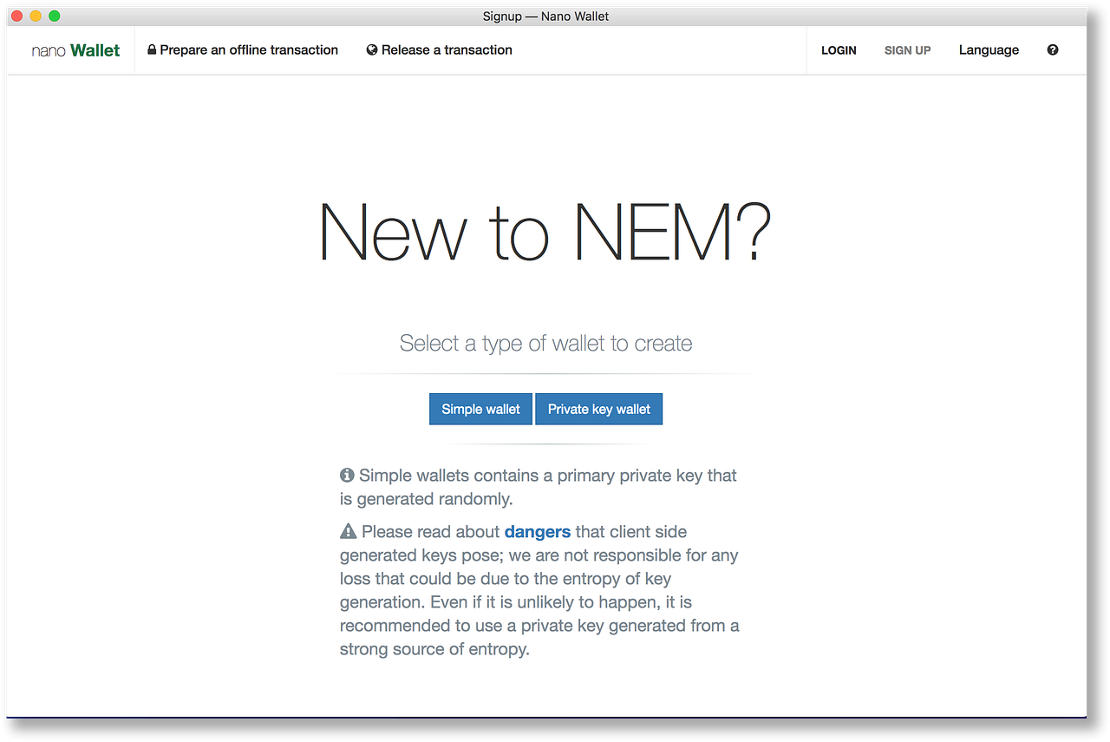Click the New to NEM heading
The height and width of the screenshot is (742, 1110).
click(545, 232)
